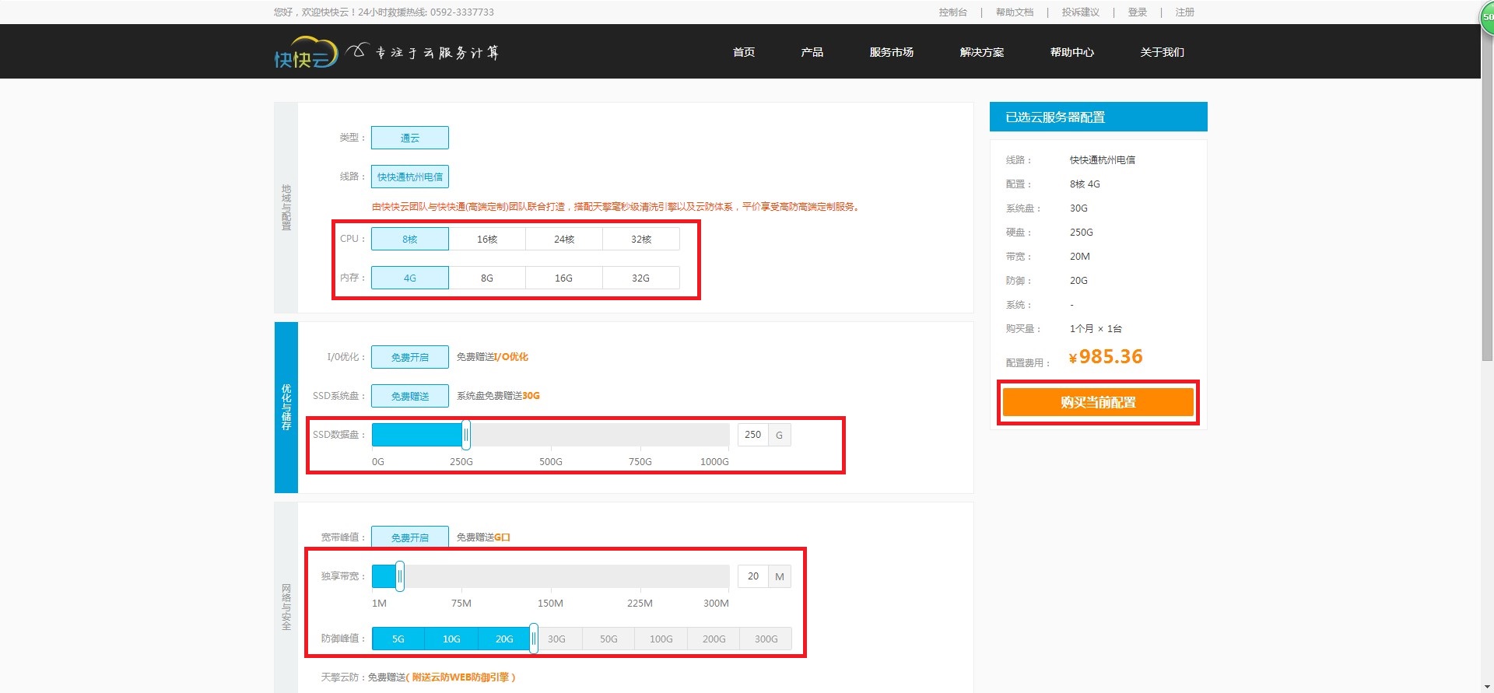Select 24核 CPU option
Image resolution: width=1494 pixels, height=693 pixels.
(564, 239)
